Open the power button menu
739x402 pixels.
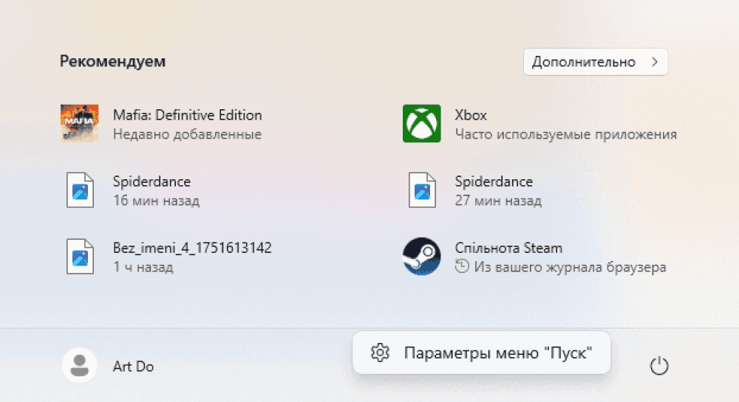[x=658, y=366]
